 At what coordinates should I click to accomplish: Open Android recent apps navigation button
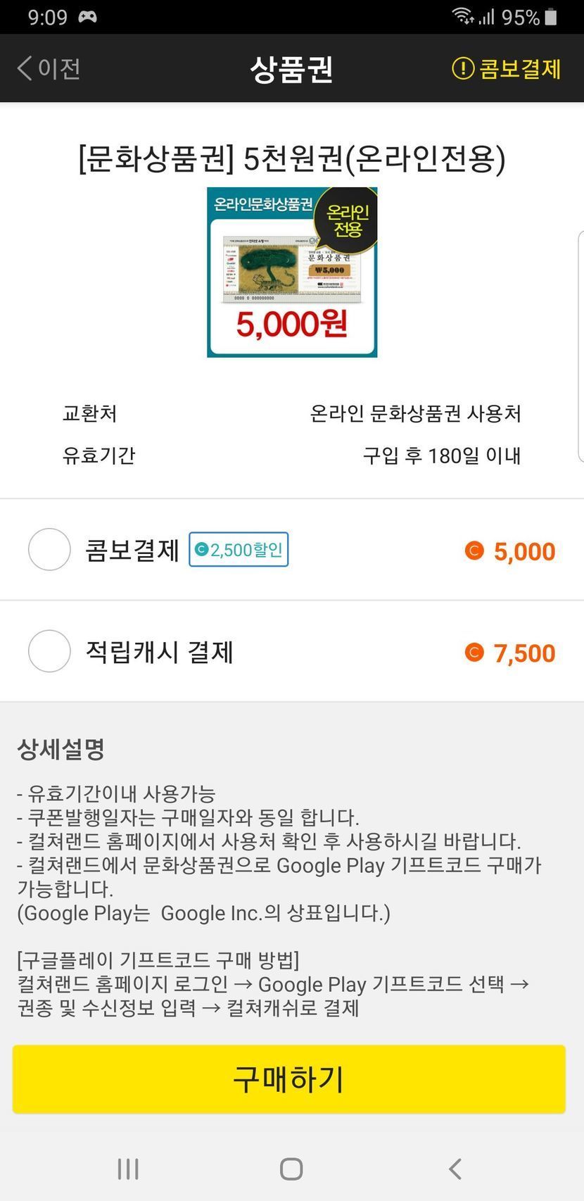pyautogui.click(x=128, y=1169)
